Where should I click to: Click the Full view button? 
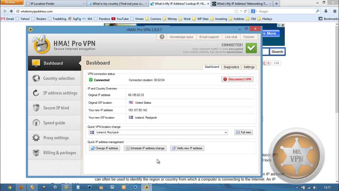click(244, 132)
